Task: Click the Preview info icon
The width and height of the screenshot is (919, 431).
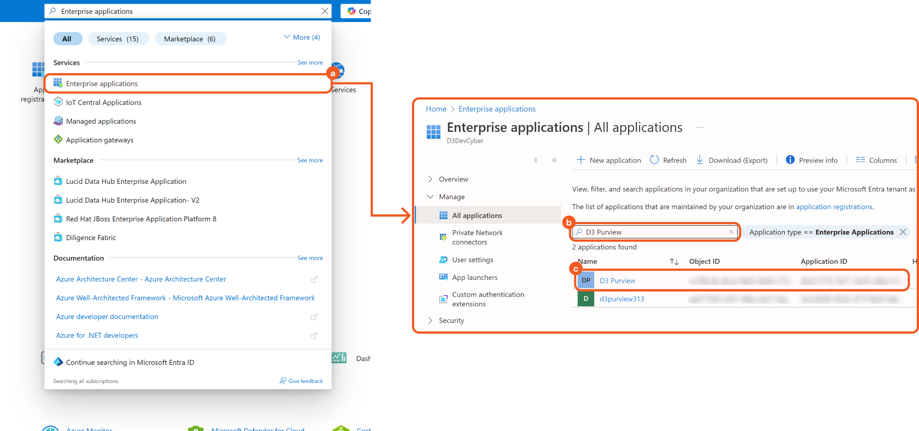Action: point(790,160)
